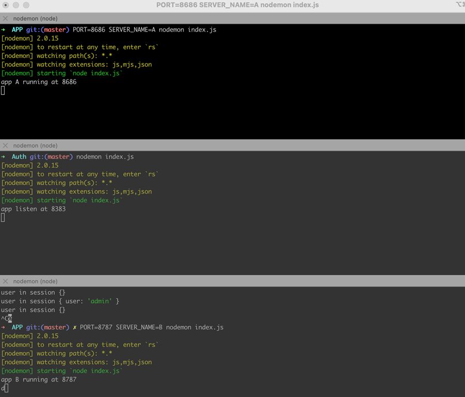Focus the cursor below "app A running at 8686"

[3, 90]
